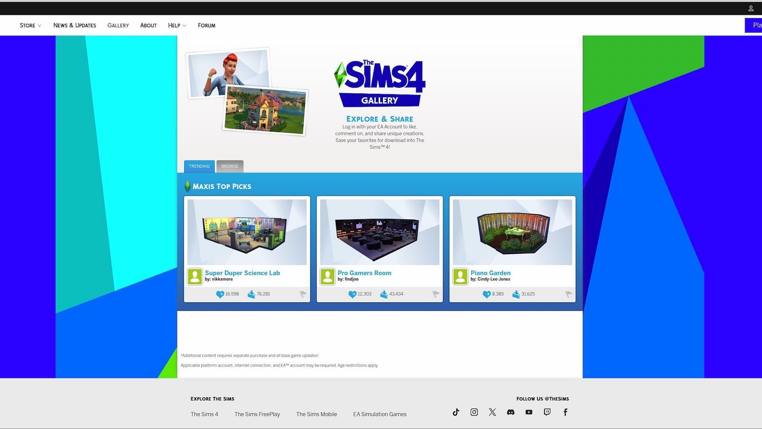Click the 16,598 favorites count

(232, 294)
